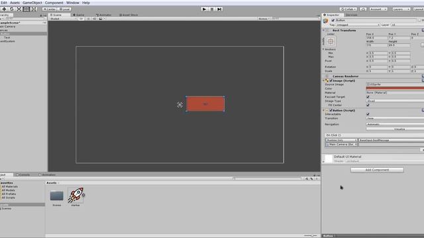Viewport: 424px width, 238px height.
Task: Open Account dropdown
Action: coord(378,9)
